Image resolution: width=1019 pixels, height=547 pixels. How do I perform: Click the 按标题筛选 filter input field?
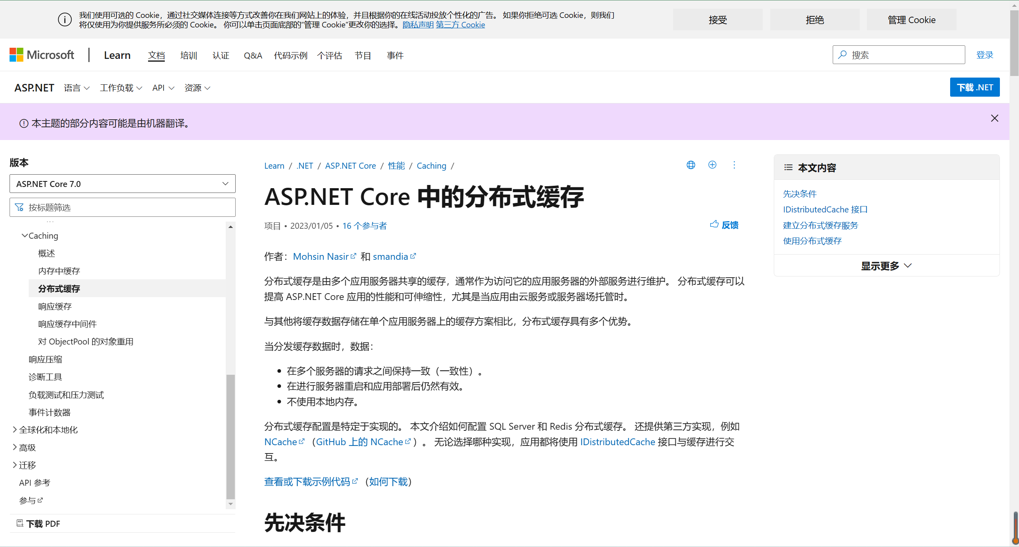click(x=123, y=207)
